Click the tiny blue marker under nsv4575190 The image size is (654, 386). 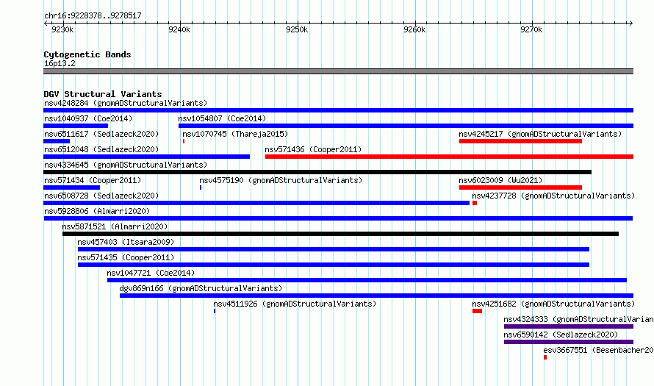click(x=201, y=187)
